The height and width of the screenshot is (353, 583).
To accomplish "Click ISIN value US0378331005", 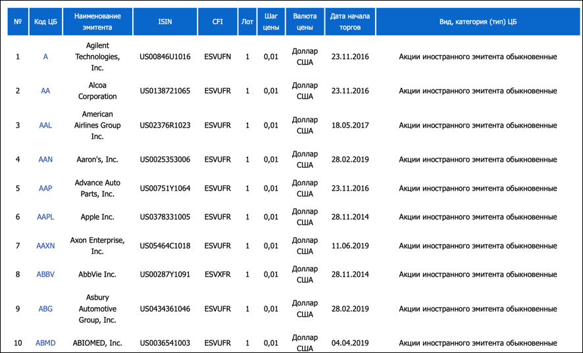I will (x=165, y=217).
